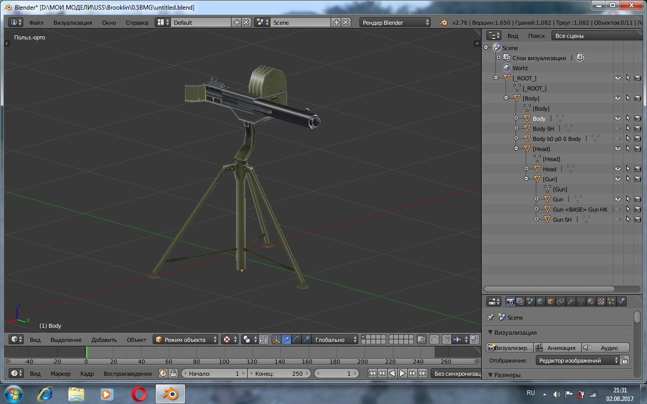This screenshot has width=647, height=404.
Task: Open the Texture properties tab
Action: 601,301
